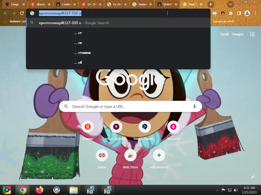Open the Google apps grid
Image resolution: width=261 pixels, height=195 pixels.
click(x=252, y=34)
